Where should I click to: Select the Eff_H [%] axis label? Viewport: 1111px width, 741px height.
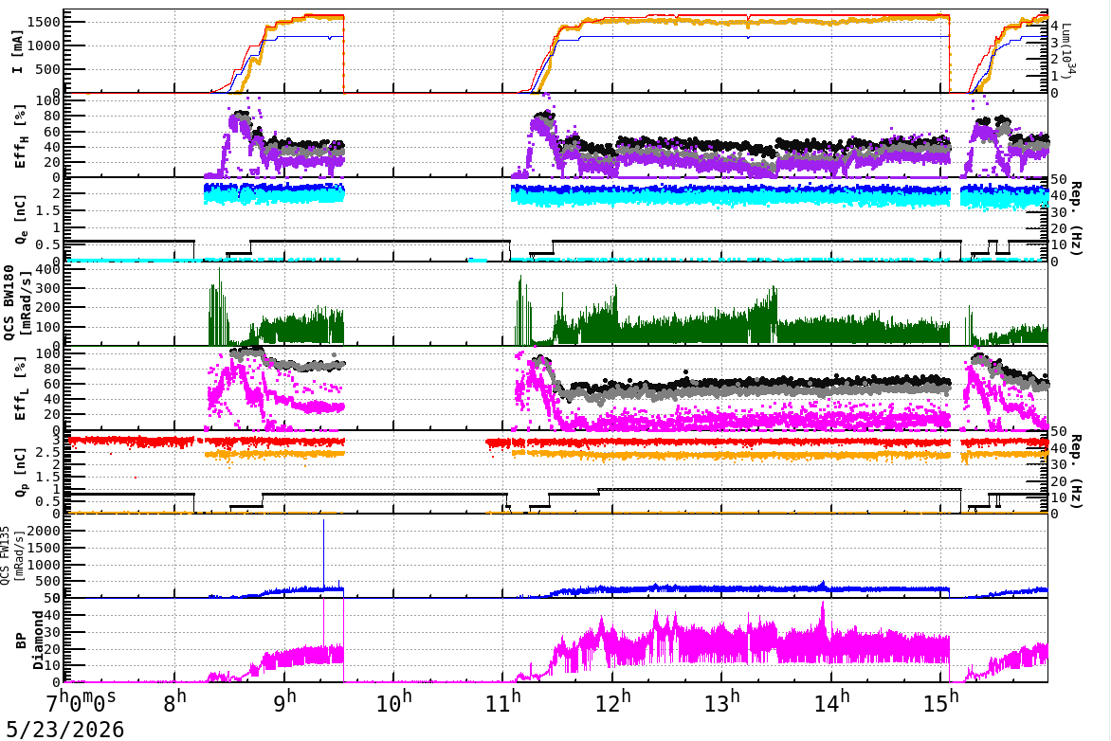[x=21, y=136]
